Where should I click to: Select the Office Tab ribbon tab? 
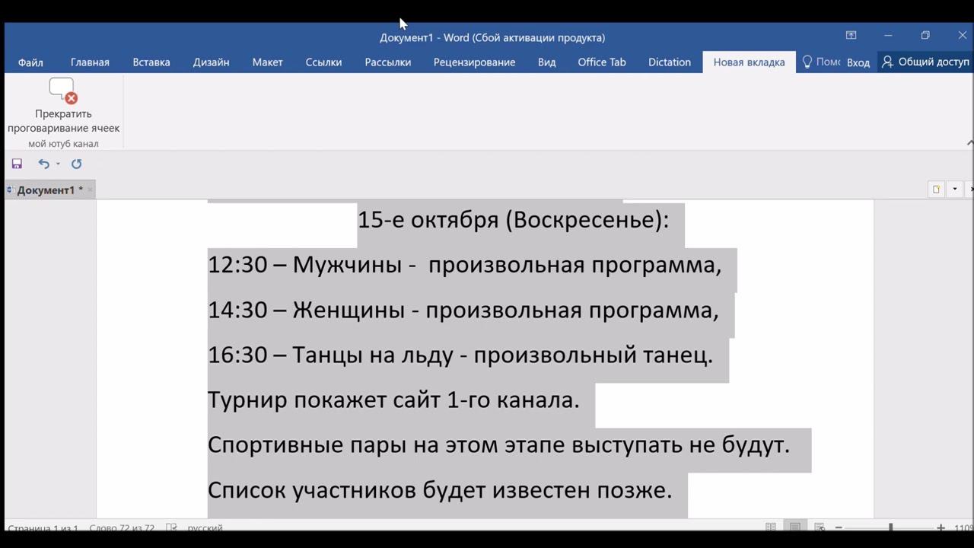[x=601, y=62]
